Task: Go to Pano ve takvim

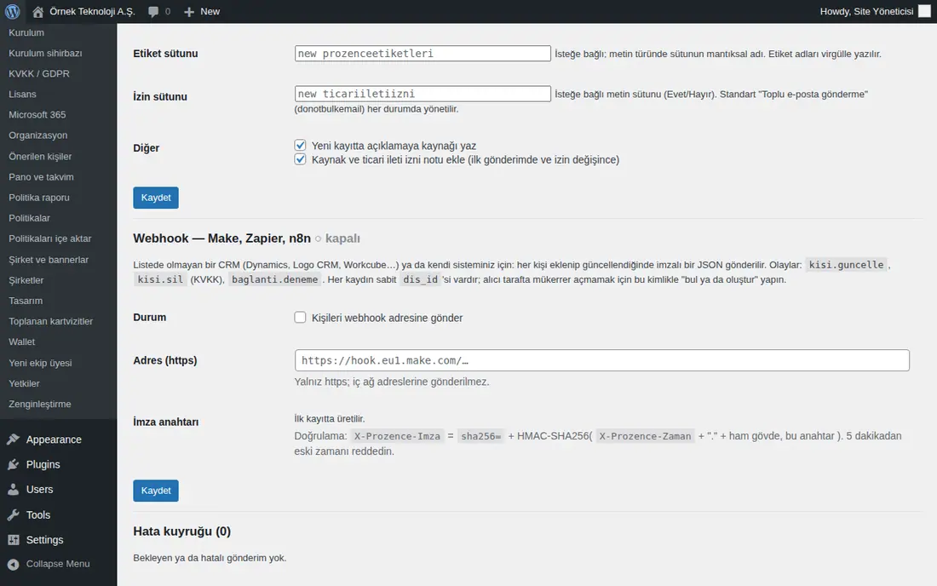Action: coord(41,177)
